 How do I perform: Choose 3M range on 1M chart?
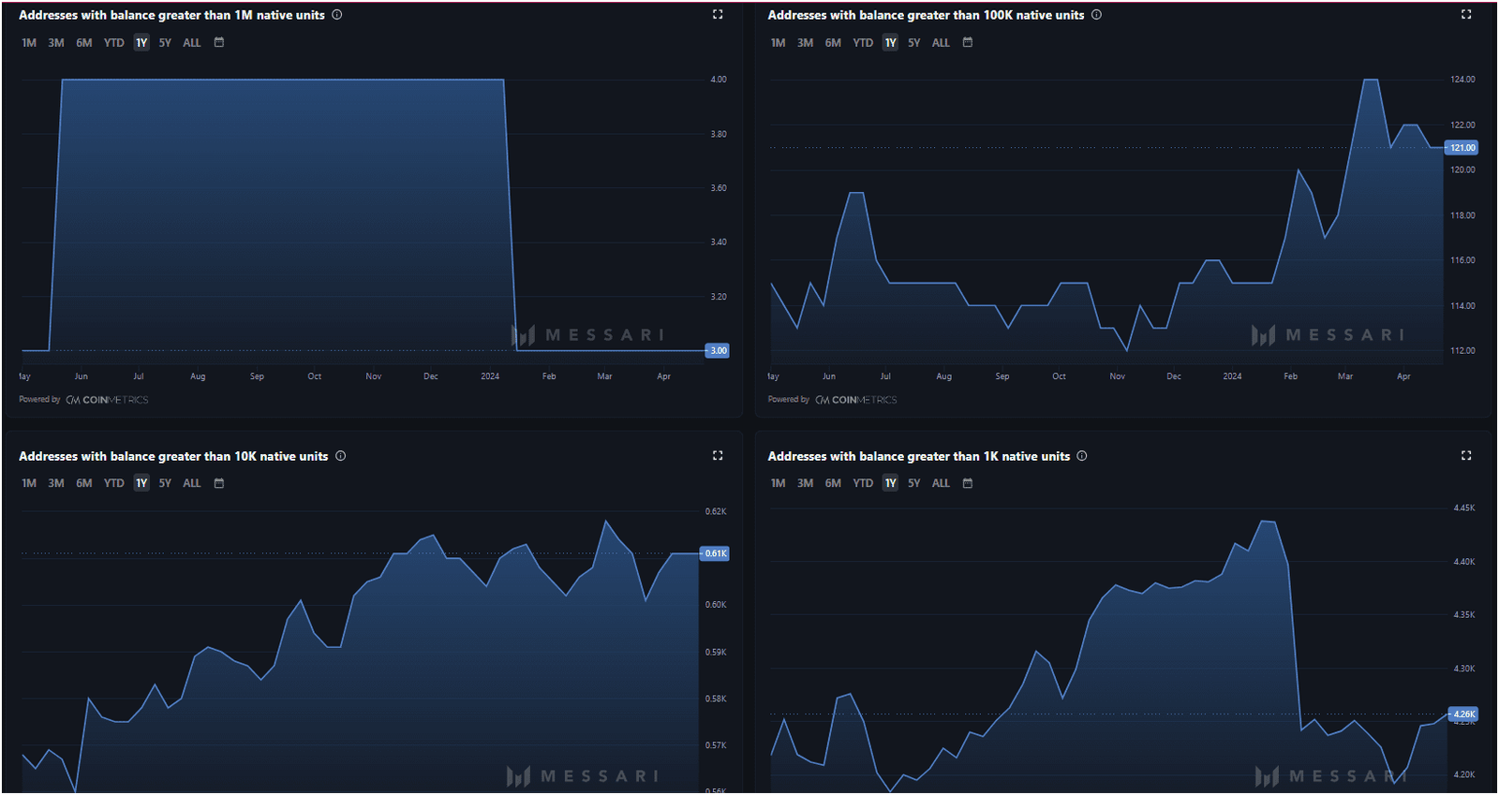(x=56, y=43)
